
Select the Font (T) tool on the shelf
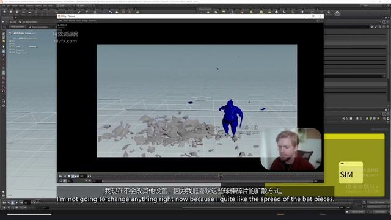[x=87, y=12]
